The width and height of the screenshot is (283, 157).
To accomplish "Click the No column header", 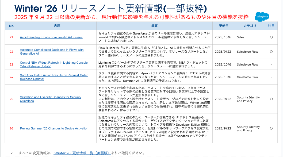I will (x=12, y=26).
